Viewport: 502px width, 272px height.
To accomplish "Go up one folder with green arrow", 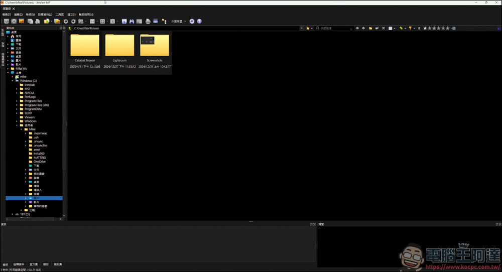I will (69, 28).
